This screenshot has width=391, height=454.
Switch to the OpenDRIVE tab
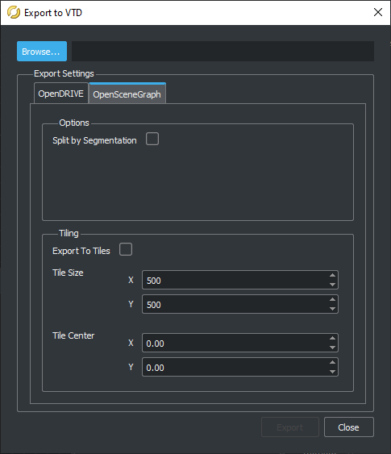coord(60,94)
